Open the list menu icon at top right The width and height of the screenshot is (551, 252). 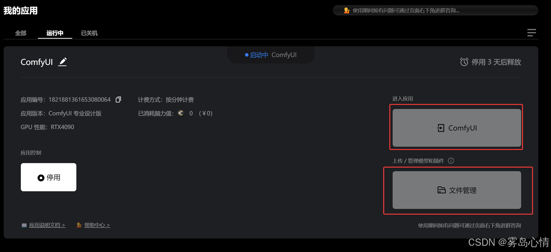point(531,33)
